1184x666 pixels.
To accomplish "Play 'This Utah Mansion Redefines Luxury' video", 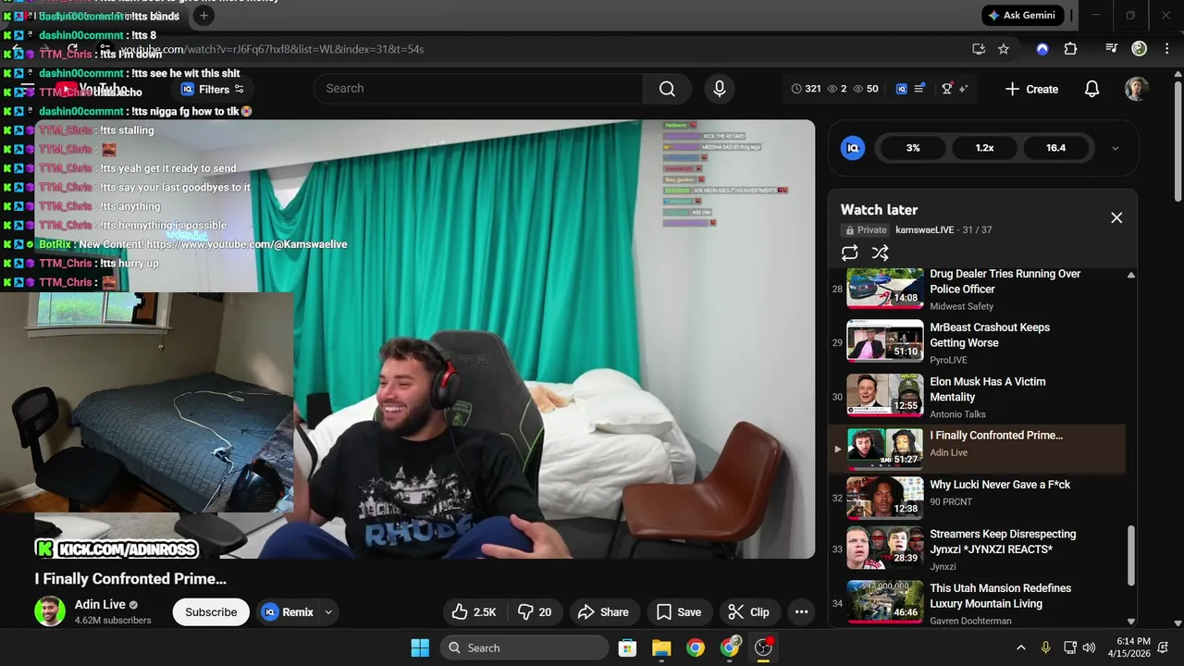I will tap(976, 603).
